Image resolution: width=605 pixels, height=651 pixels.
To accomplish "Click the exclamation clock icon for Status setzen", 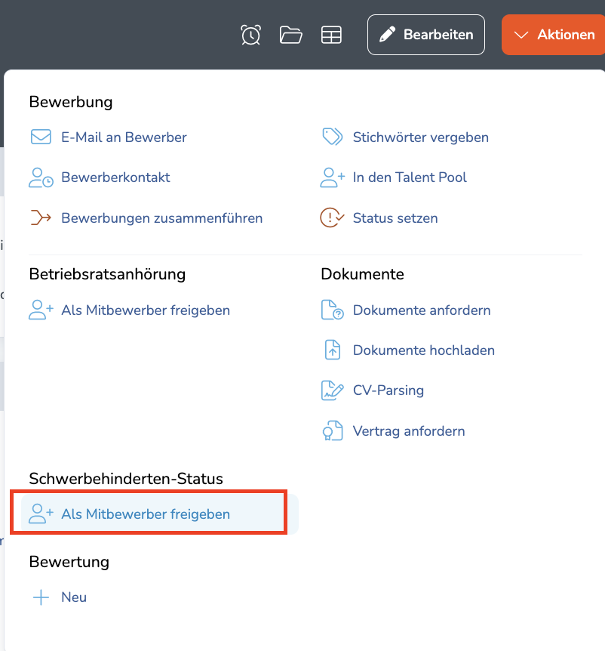I will tap(332, 218).
